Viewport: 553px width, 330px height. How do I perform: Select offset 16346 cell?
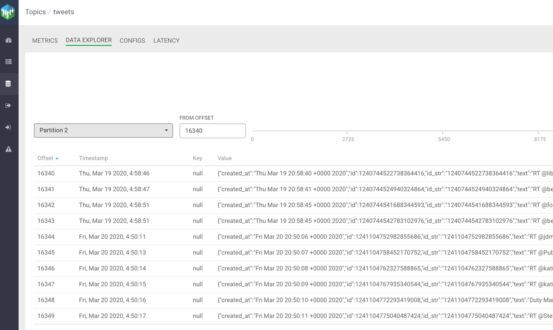(x=46, y=269)
